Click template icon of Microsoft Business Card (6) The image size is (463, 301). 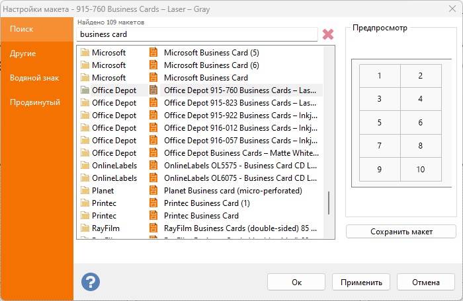pyautogui.click(x=153, y=65)
